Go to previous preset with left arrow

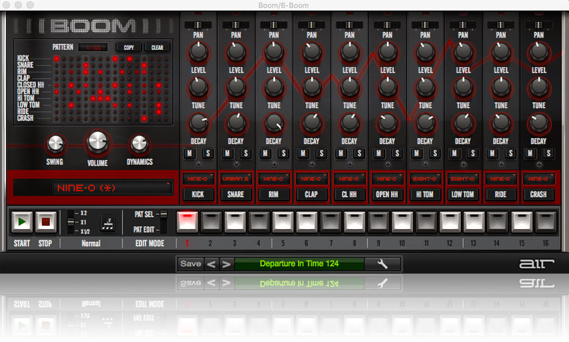211,264
